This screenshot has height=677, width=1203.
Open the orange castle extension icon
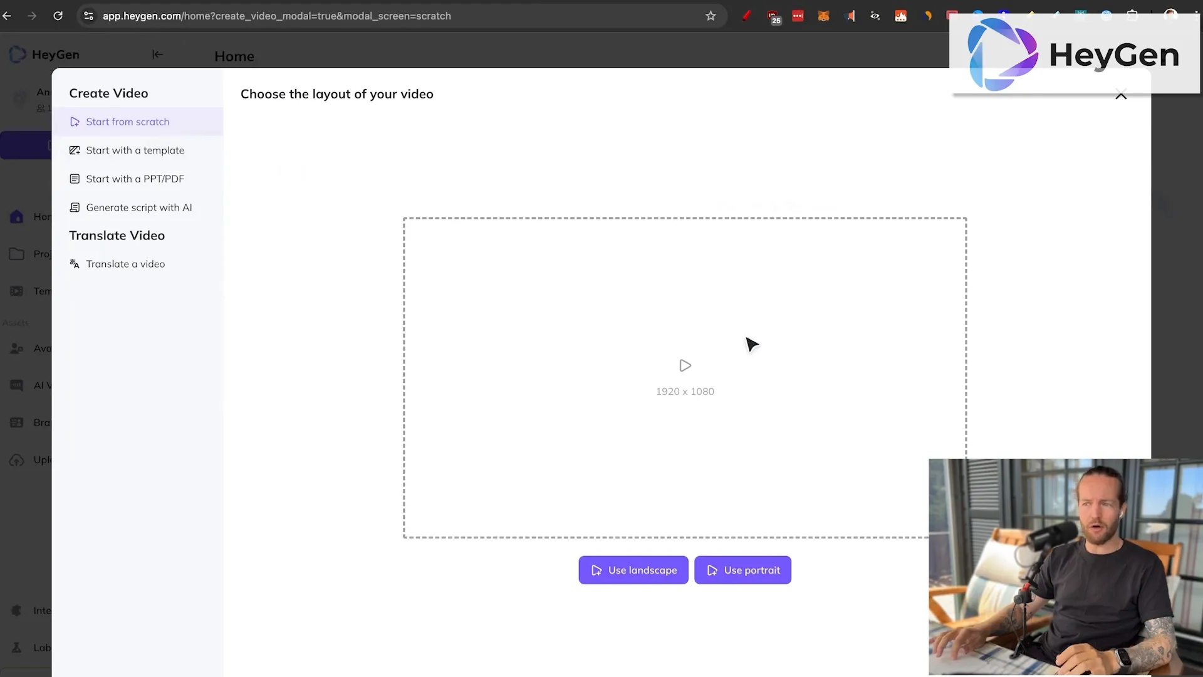(x=900, y=16)
